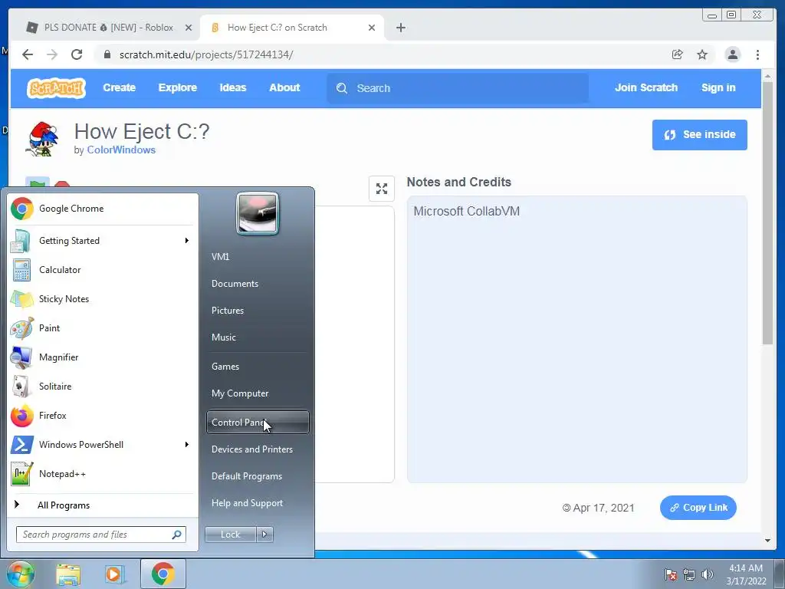Open Documents from Start menu
The width and height of the screenshot is (785, 589).
258,284
